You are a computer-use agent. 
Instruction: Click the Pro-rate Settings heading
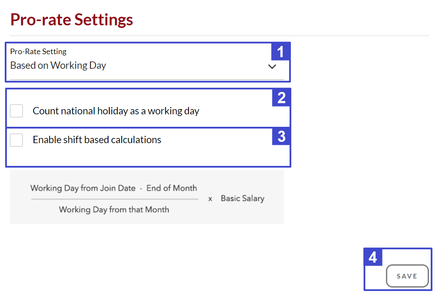(71, 20)
